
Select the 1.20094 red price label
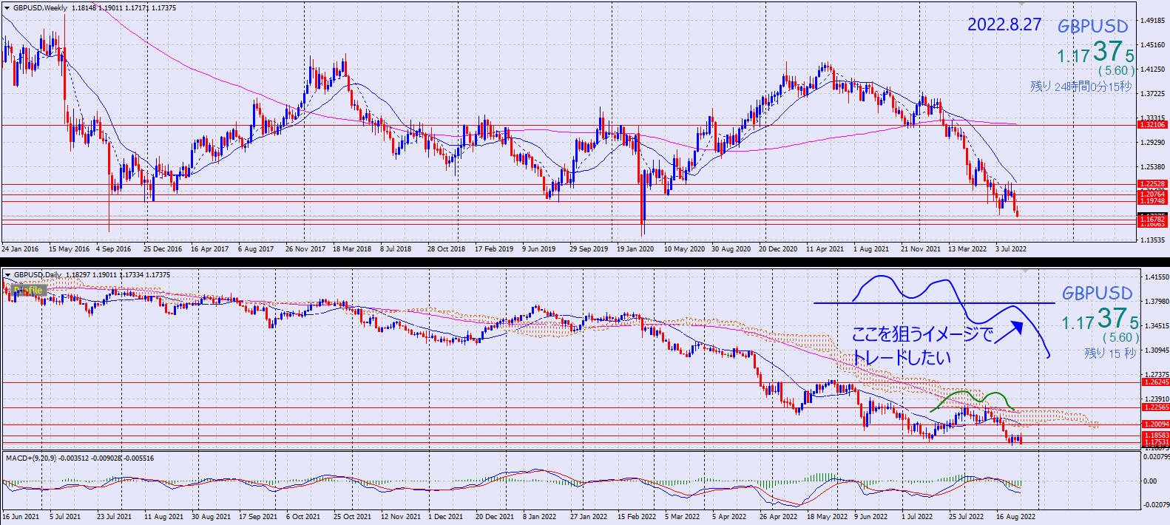pos(1157,424)
